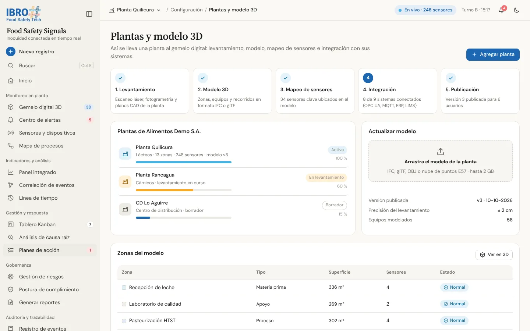530x331 pixels.
Task: Click upload icon in Actualizar modelo
Action: click(x=441, y=152)
